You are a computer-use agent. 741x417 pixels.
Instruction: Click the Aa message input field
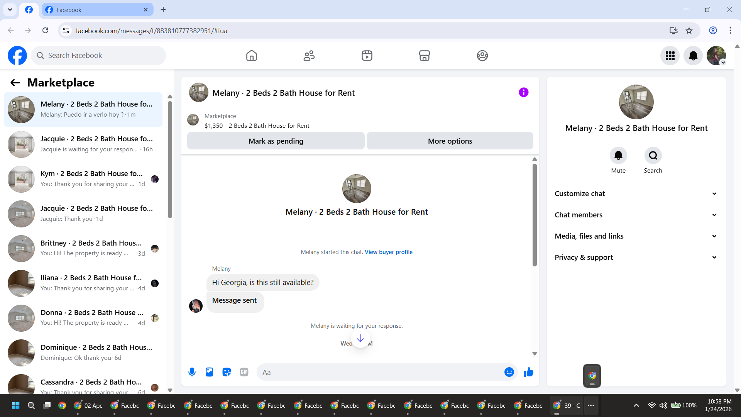point(380,372)
